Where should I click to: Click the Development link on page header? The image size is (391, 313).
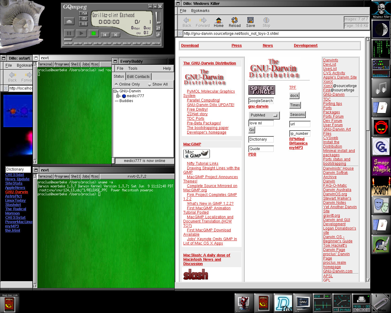point(305,46)
